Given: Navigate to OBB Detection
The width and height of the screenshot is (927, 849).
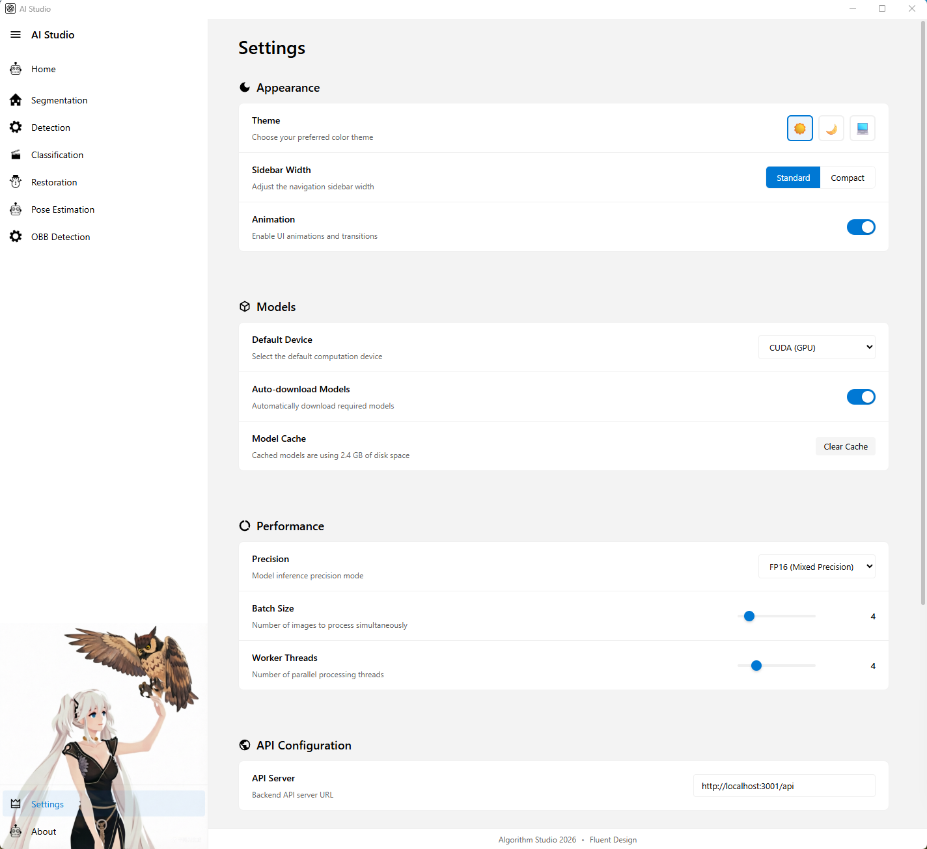Looking at the screenshot, I should pos(61,237).
